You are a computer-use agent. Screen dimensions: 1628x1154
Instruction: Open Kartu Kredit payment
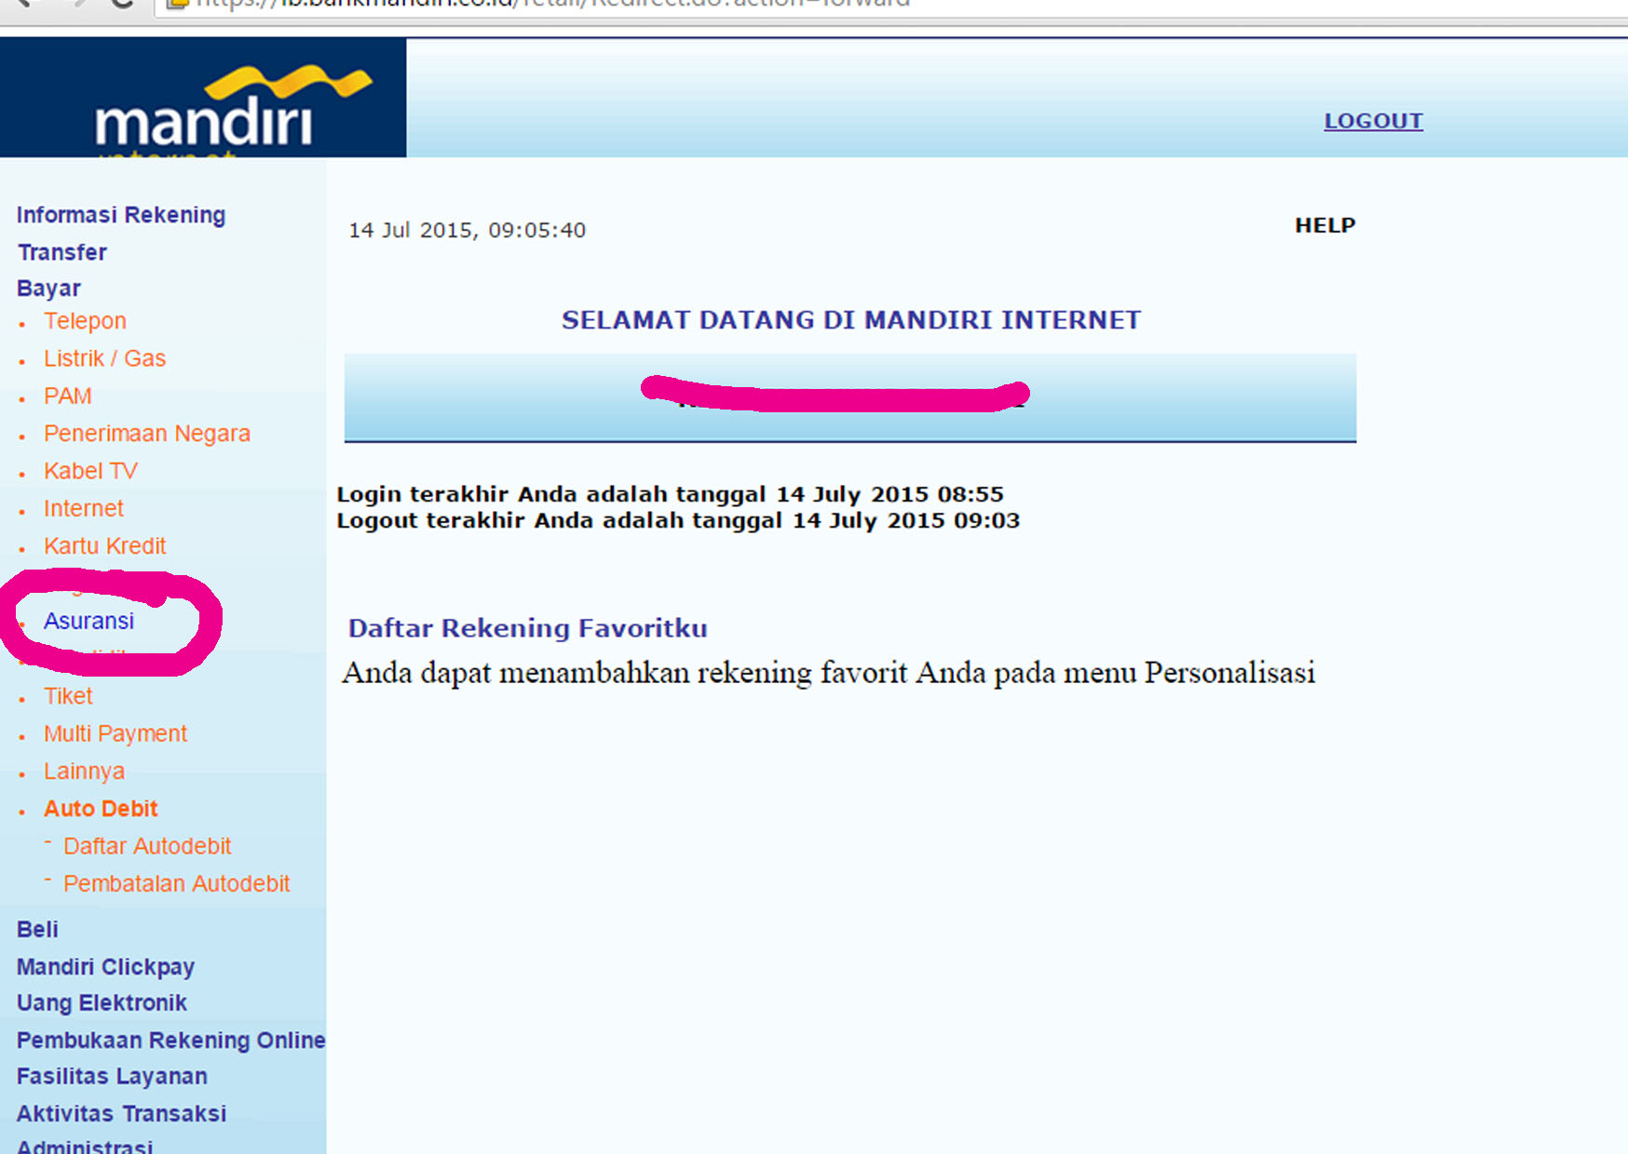pyautogui.click(x=105, y=546)
